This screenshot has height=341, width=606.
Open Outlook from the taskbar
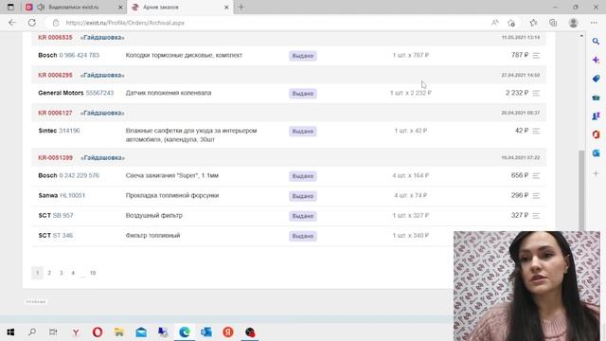pos(206,332)
